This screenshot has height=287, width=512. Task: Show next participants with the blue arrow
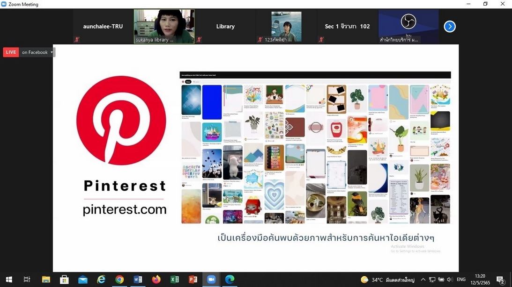click(x=450, y=26)
